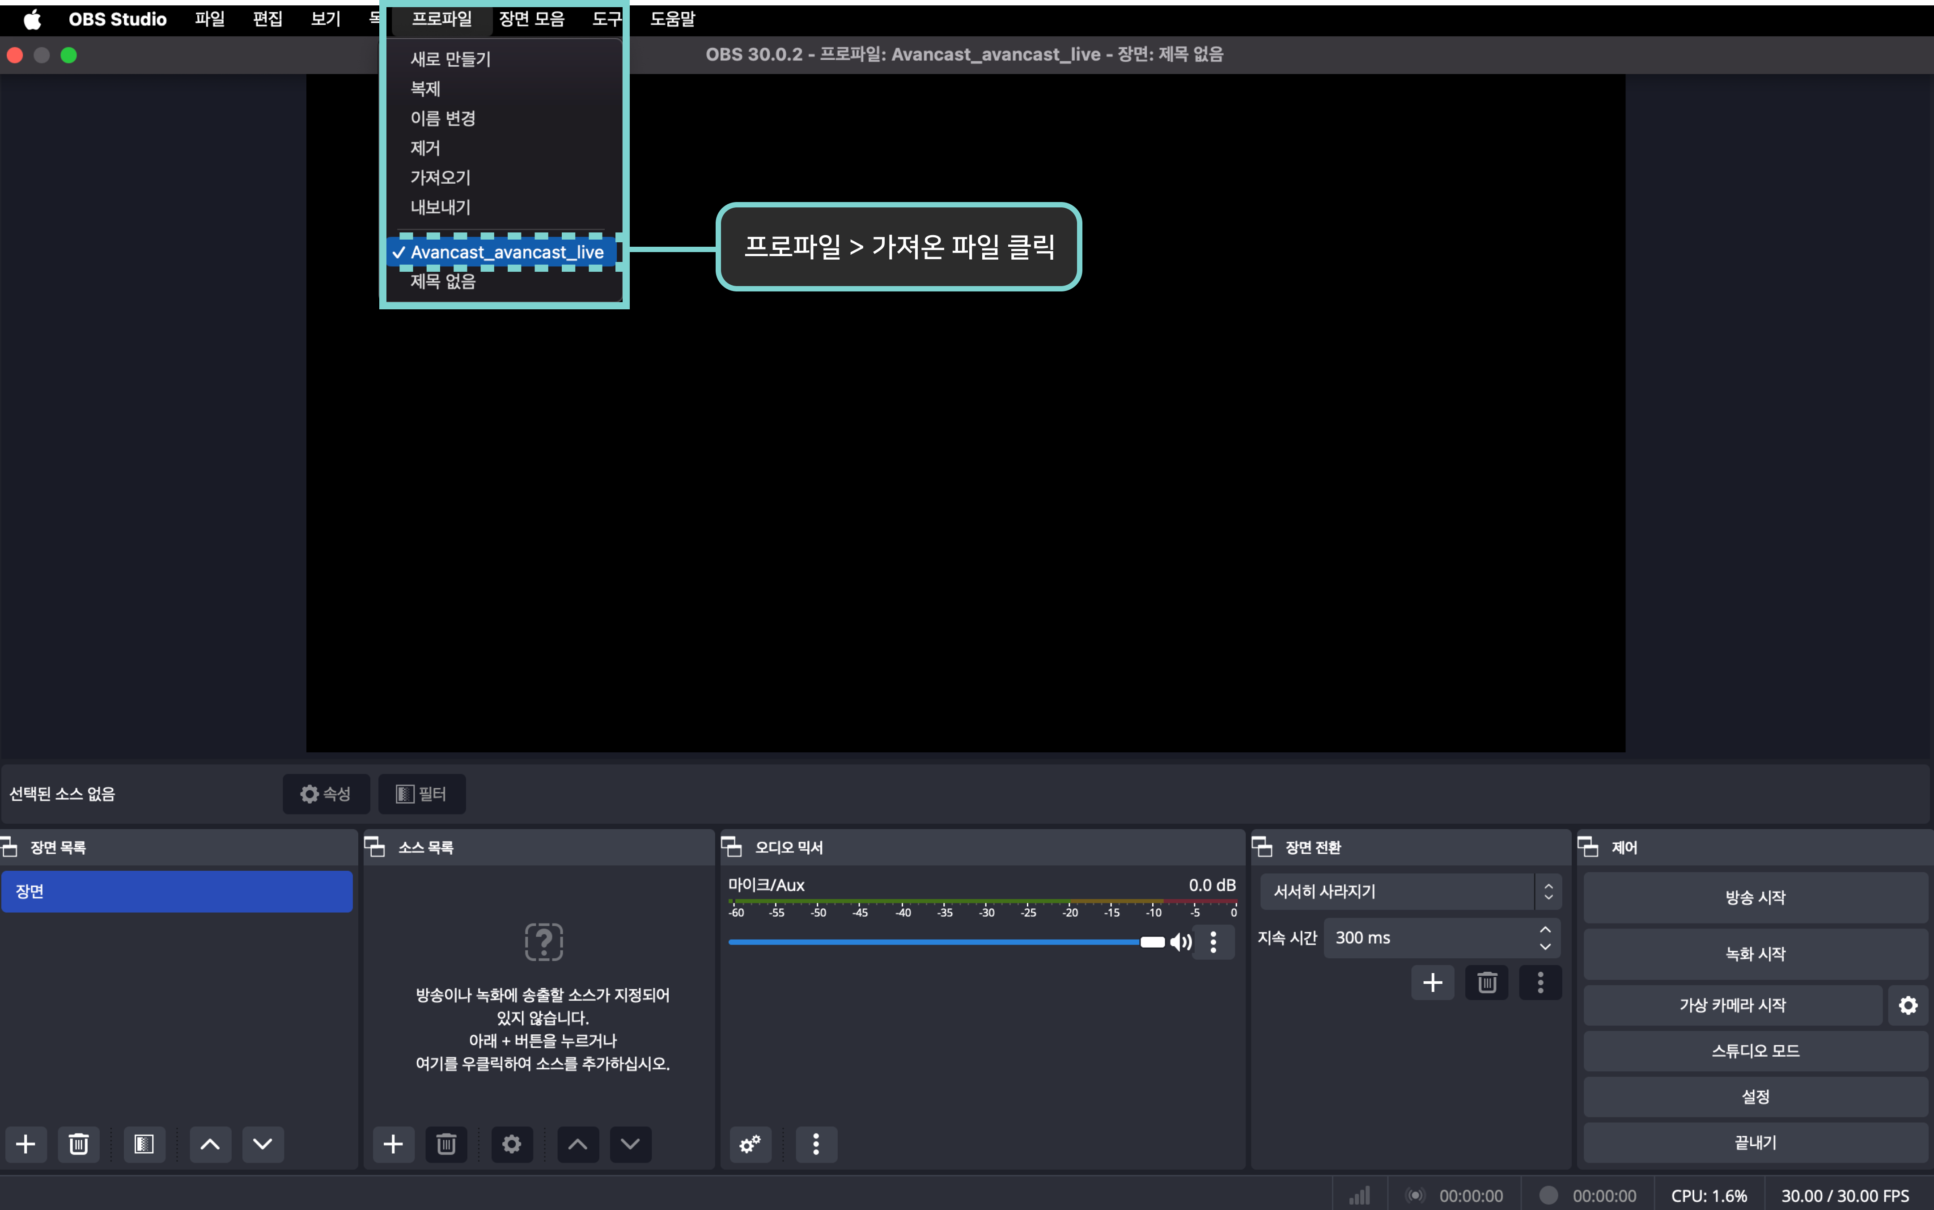This screenshot has width=1934, height=1210.
Task: Open the 서서히 사라지기 transition dropdown
Action: 1409,891
